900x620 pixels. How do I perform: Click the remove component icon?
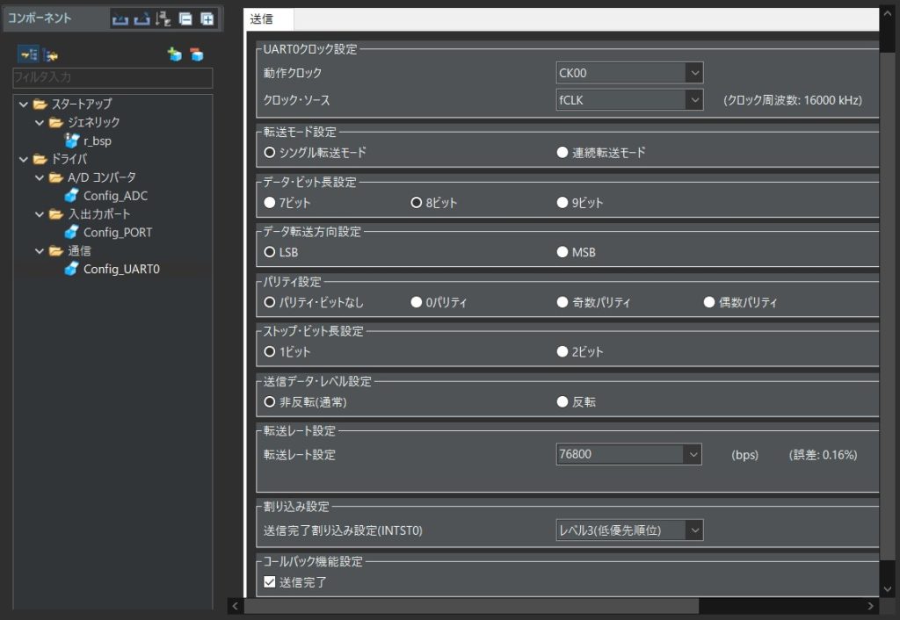tap(197, 55)
